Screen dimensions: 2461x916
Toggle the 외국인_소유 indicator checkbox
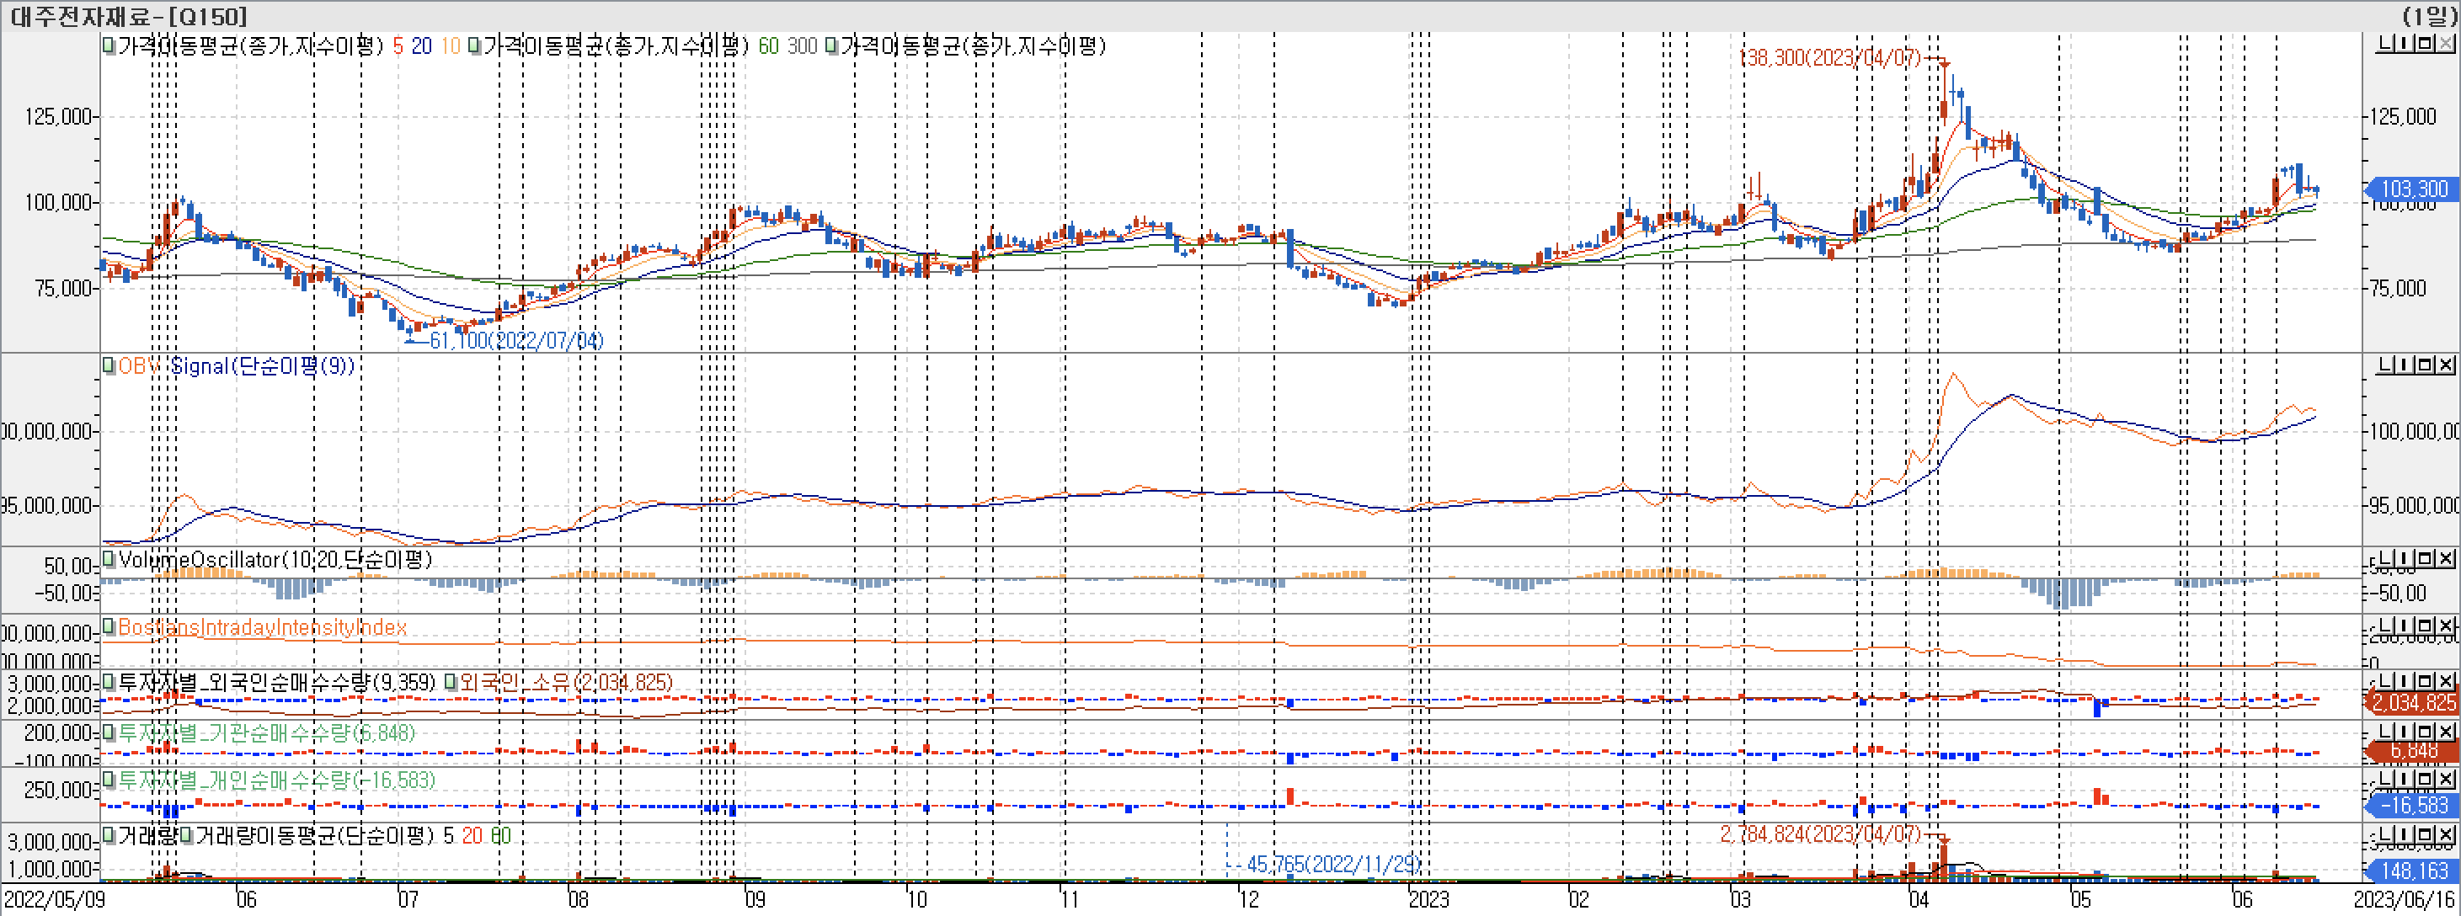tap(450, 682)
